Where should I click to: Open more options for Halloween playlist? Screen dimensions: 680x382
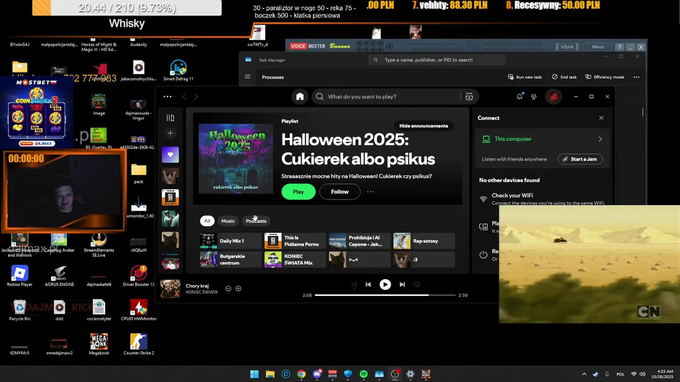(x=370, y=192)
